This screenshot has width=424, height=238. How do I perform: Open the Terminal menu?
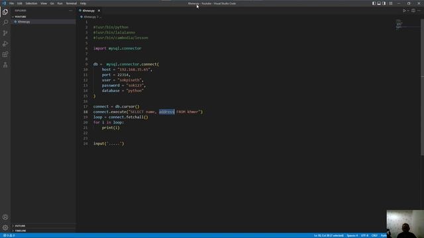pyautogui.click(x=72, y=3)
